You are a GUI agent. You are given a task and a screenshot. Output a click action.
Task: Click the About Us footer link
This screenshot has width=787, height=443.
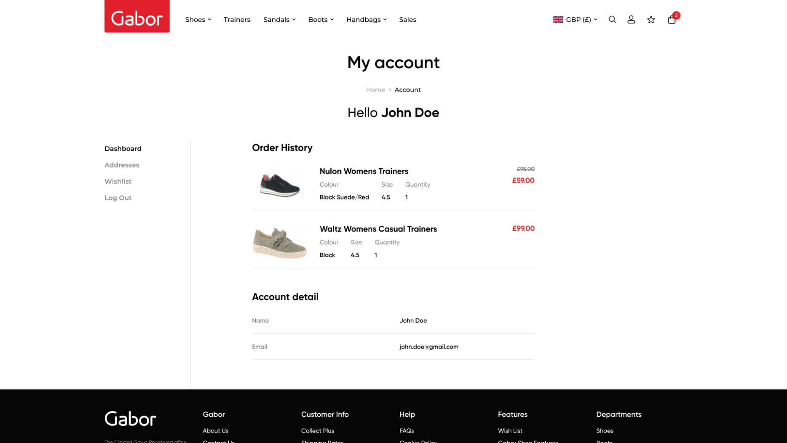coord(215,431)
